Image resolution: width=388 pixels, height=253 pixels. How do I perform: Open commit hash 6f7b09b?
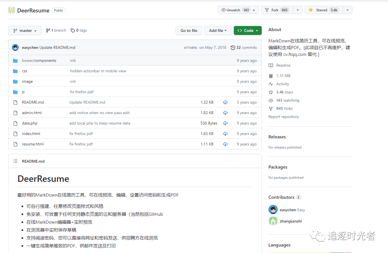pyautogui.click(x=190, y=48)
